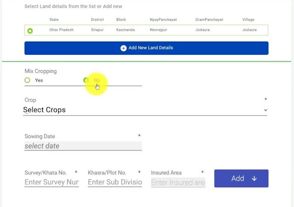Click the Village column header
The width and height of the screenshot is (294, 207).
point(248,20)
